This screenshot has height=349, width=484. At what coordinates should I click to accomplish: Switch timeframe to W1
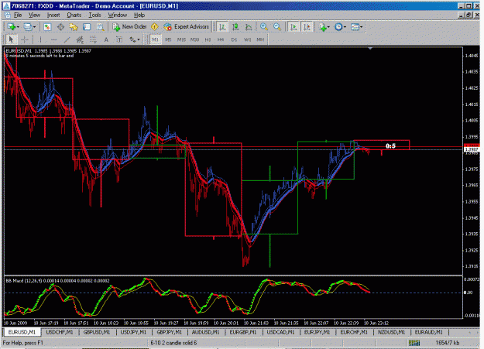[248, 39]
